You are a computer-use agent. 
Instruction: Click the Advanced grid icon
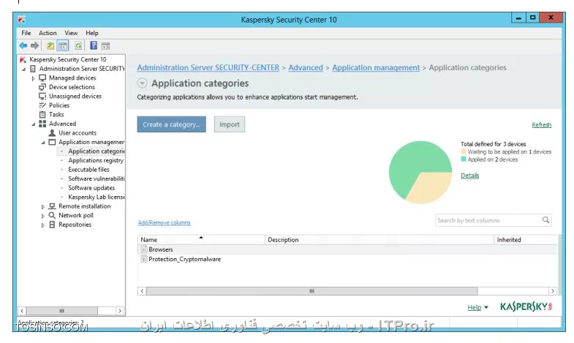point(42,124)
